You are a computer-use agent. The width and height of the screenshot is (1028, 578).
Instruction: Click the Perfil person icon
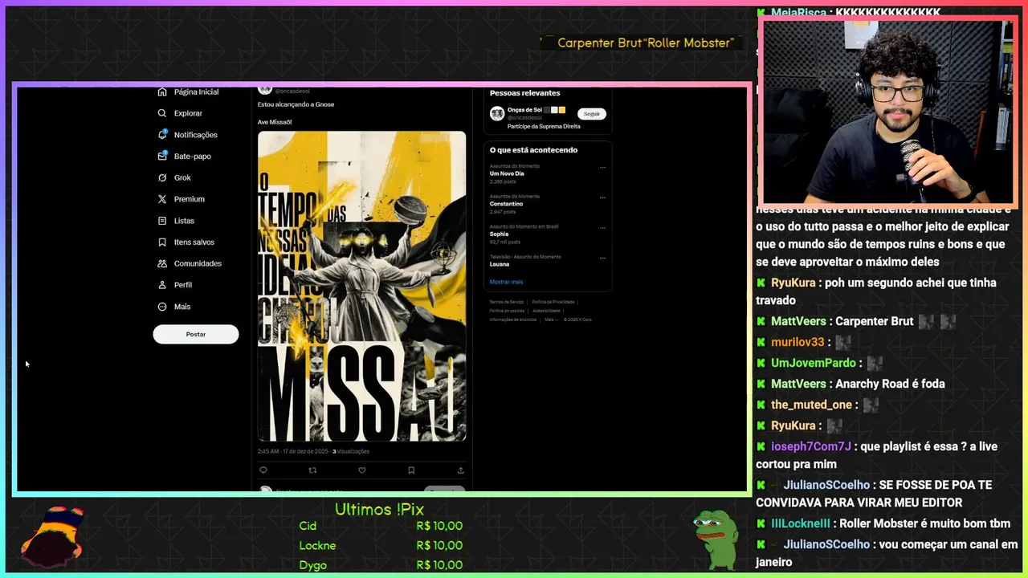point(162,285)
